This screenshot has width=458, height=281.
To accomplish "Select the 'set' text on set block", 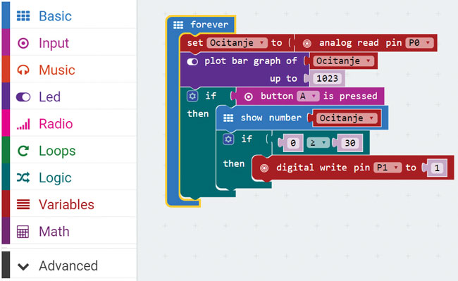I will (x=194, y=43).
